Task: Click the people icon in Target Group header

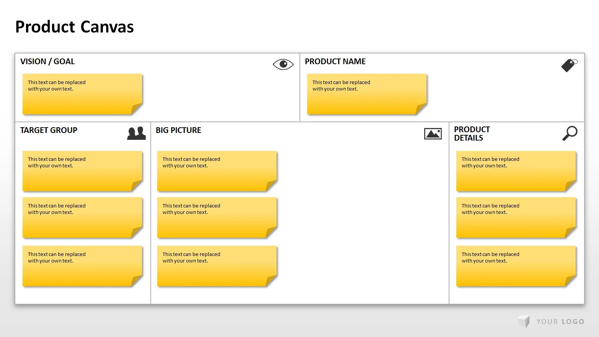Action: point(137,133)
